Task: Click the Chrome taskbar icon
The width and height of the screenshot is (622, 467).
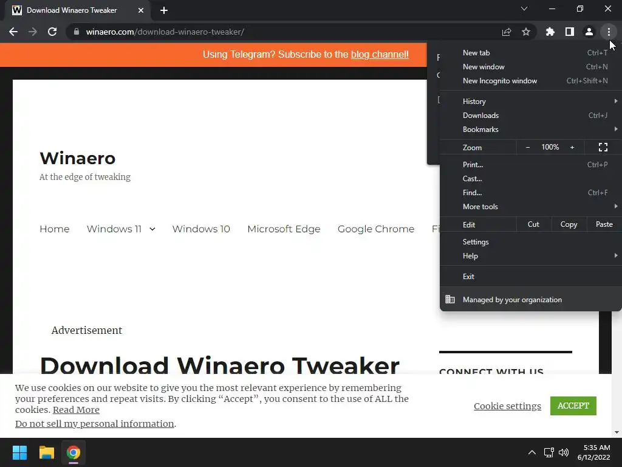Action: [x=73, y=452]
